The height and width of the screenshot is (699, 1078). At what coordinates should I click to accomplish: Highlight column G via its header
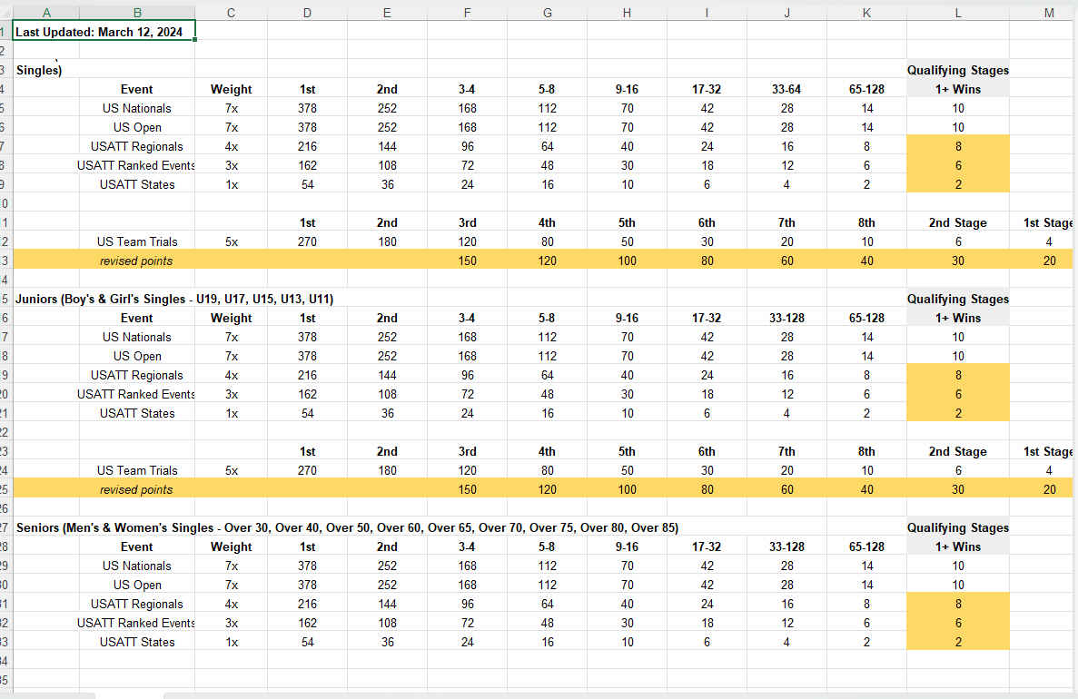tap(547, 13)
